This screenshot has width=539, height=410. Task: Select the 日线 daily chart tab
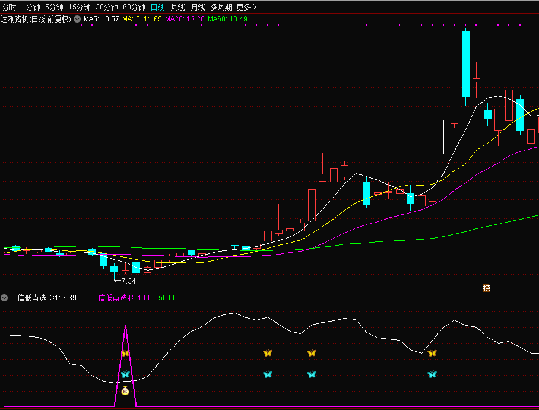[x=158, y=7]
